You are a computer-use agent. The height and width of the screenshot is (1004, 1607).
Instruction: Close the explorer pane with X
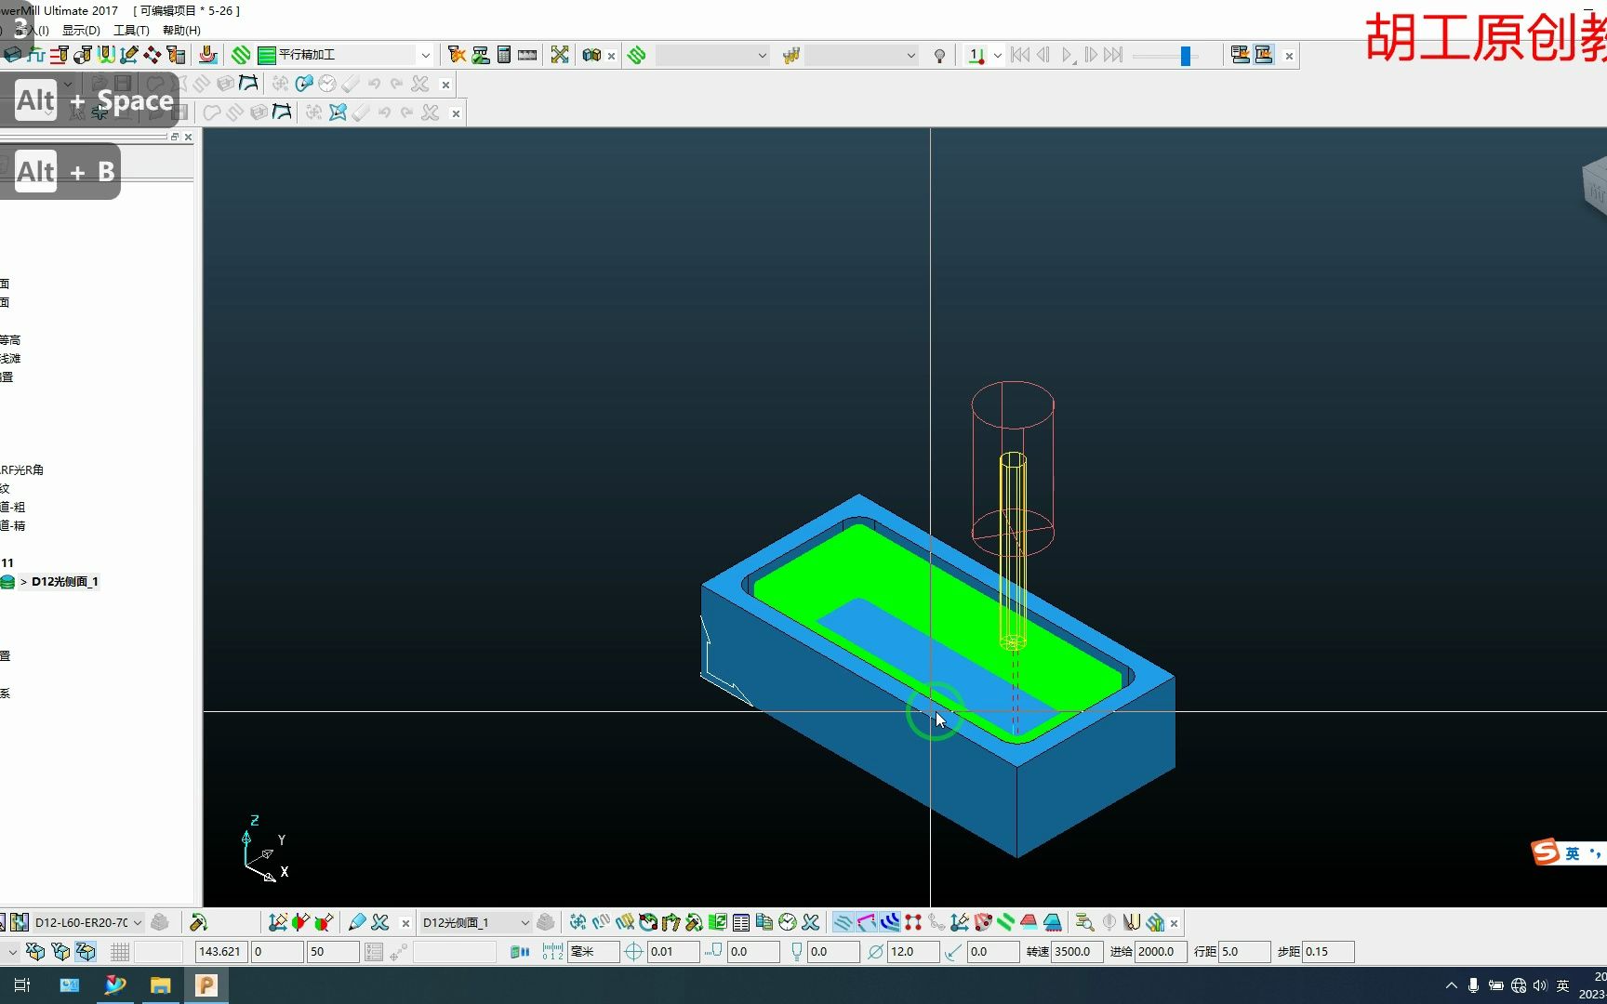pyautogui.click(x=188, y=137)
